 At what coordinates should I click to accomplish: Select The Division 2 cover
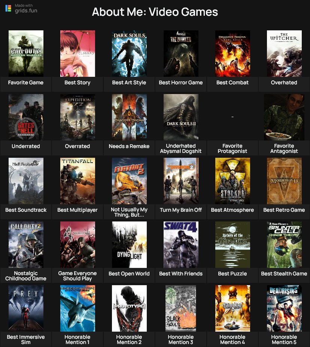181,181
